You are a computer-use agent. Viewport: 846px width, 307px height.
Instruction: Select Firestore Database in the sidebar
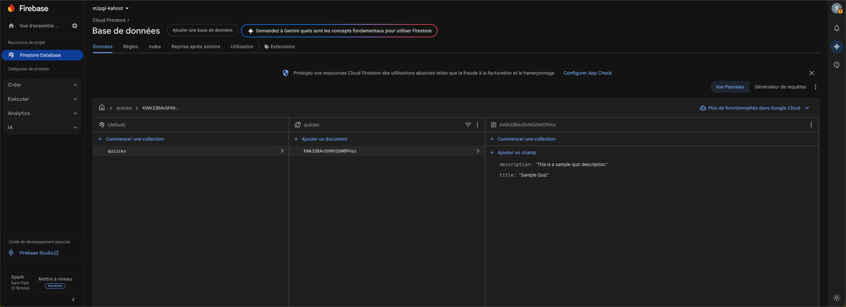(42, 55)
